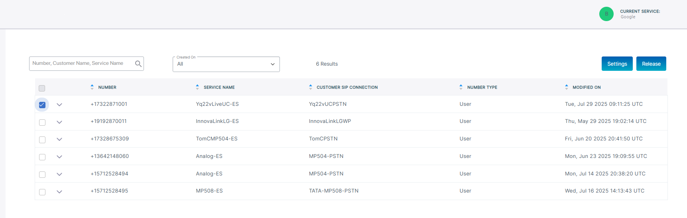The height and width of the screenshot is (218, 687).
Task: Expand the +13642148060 row chevron
Action: tap(59, 157)
